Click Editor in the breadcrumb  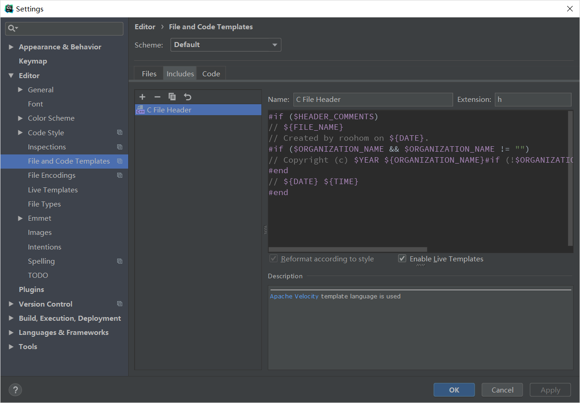(x=145, y=27)
